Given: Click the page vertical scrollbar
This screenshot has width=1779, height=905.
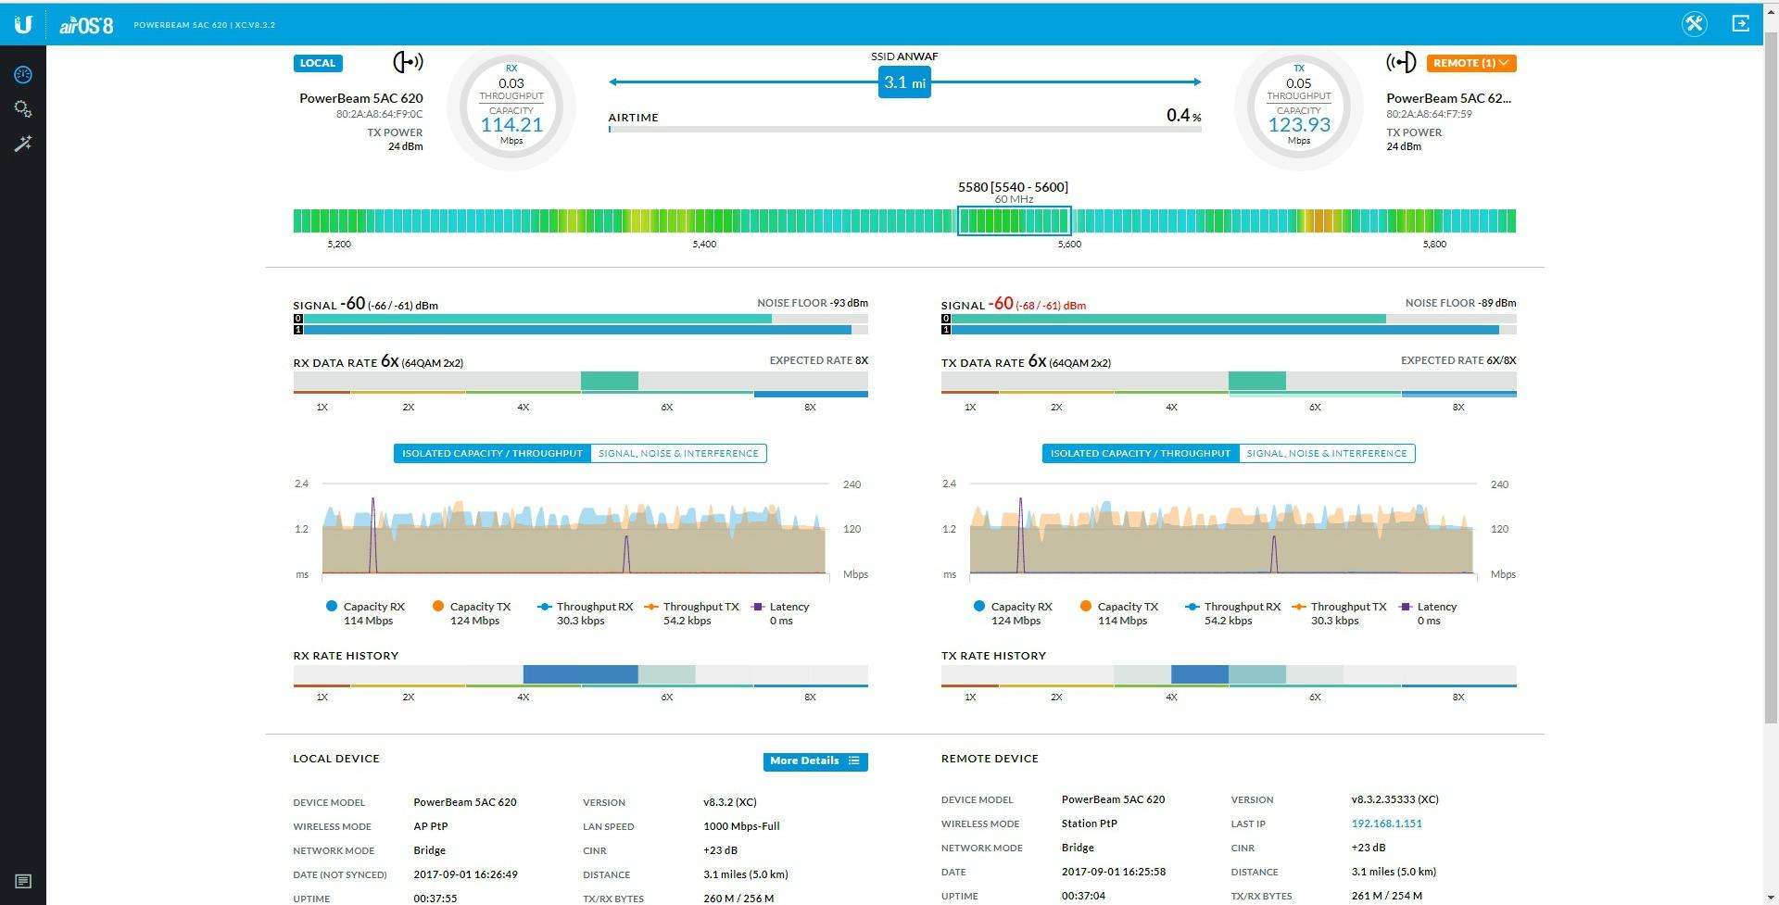Looking at the screenshot, I should 1771,380.
